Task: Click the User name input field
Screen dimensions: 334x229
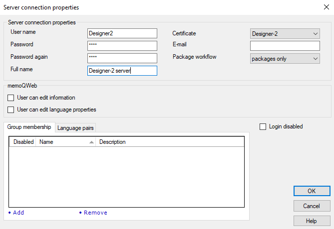Action: (x=122, y=33)
